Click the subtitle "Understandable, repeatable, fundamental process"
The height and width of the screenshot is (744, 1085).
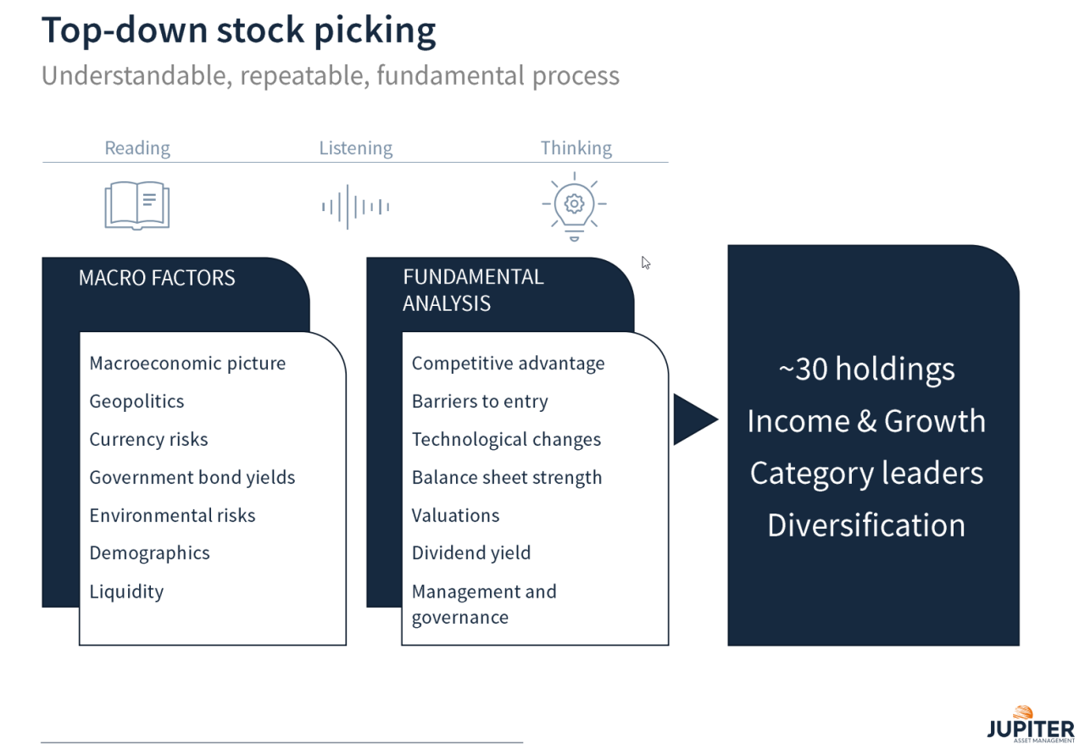[x=330, y=75]
